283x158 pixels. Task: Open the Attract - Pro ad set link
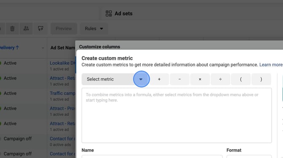pyautogui.click(x=63, y=108)
